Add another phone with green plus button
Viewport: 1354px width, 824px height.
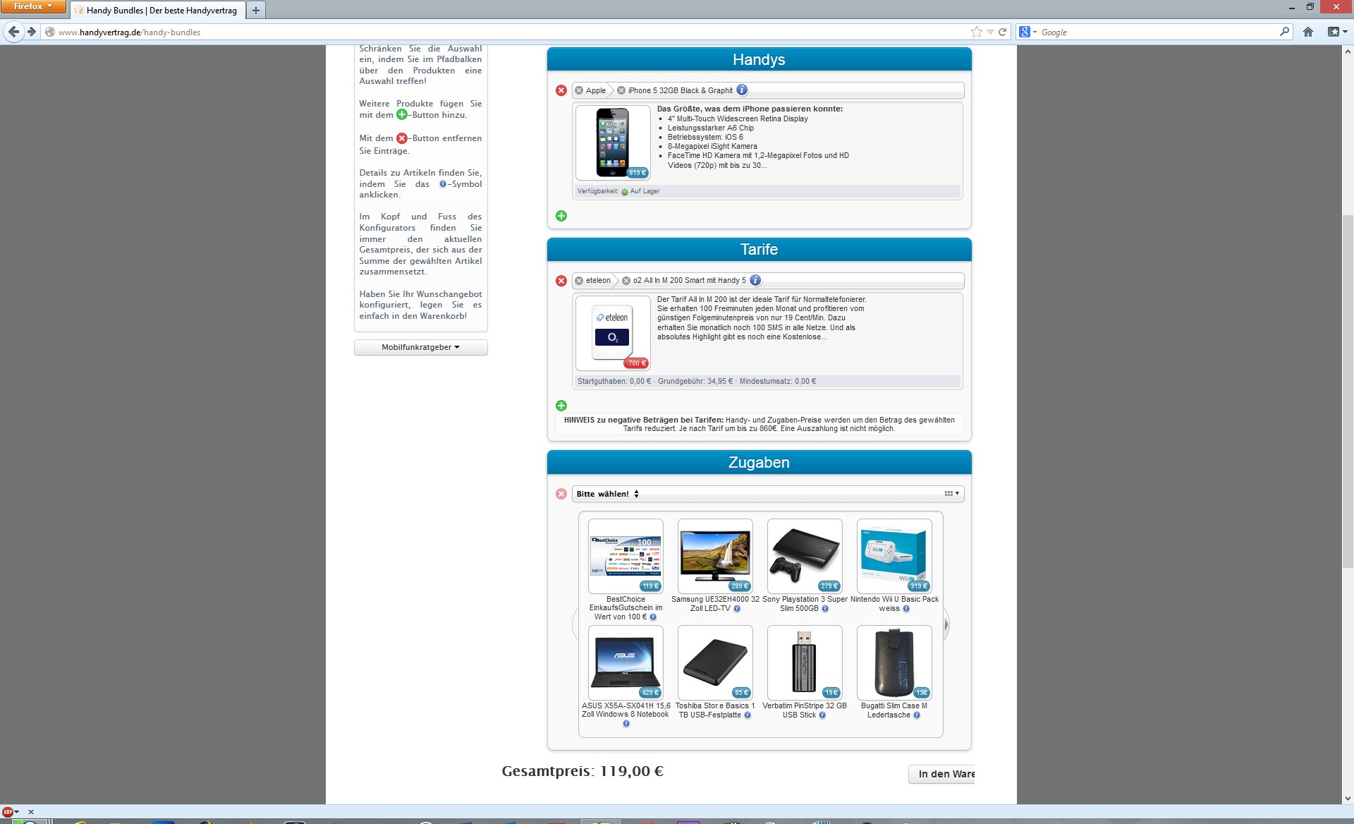pos(561,216)
